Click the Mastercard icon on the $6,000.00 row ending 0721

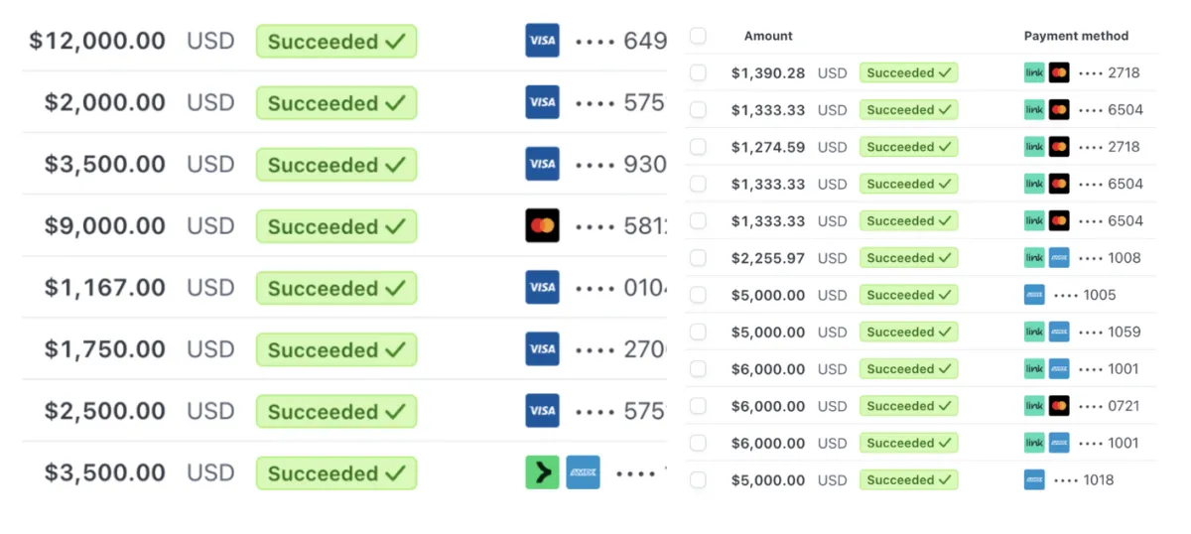coord(1059,406)
